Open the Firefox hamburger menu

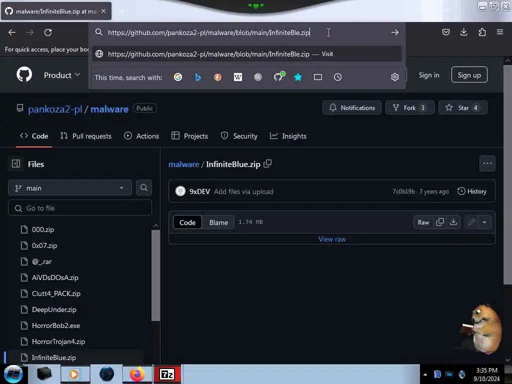(x=500, y=32)
